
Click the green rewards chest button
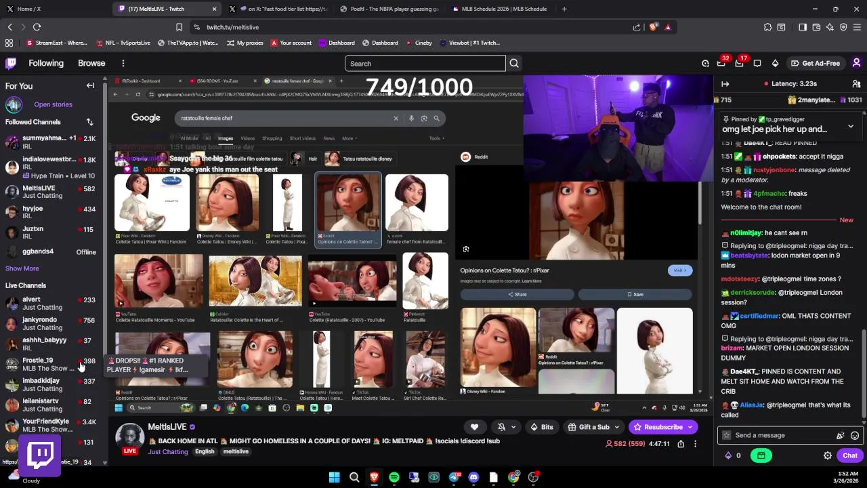click(761, 455)
